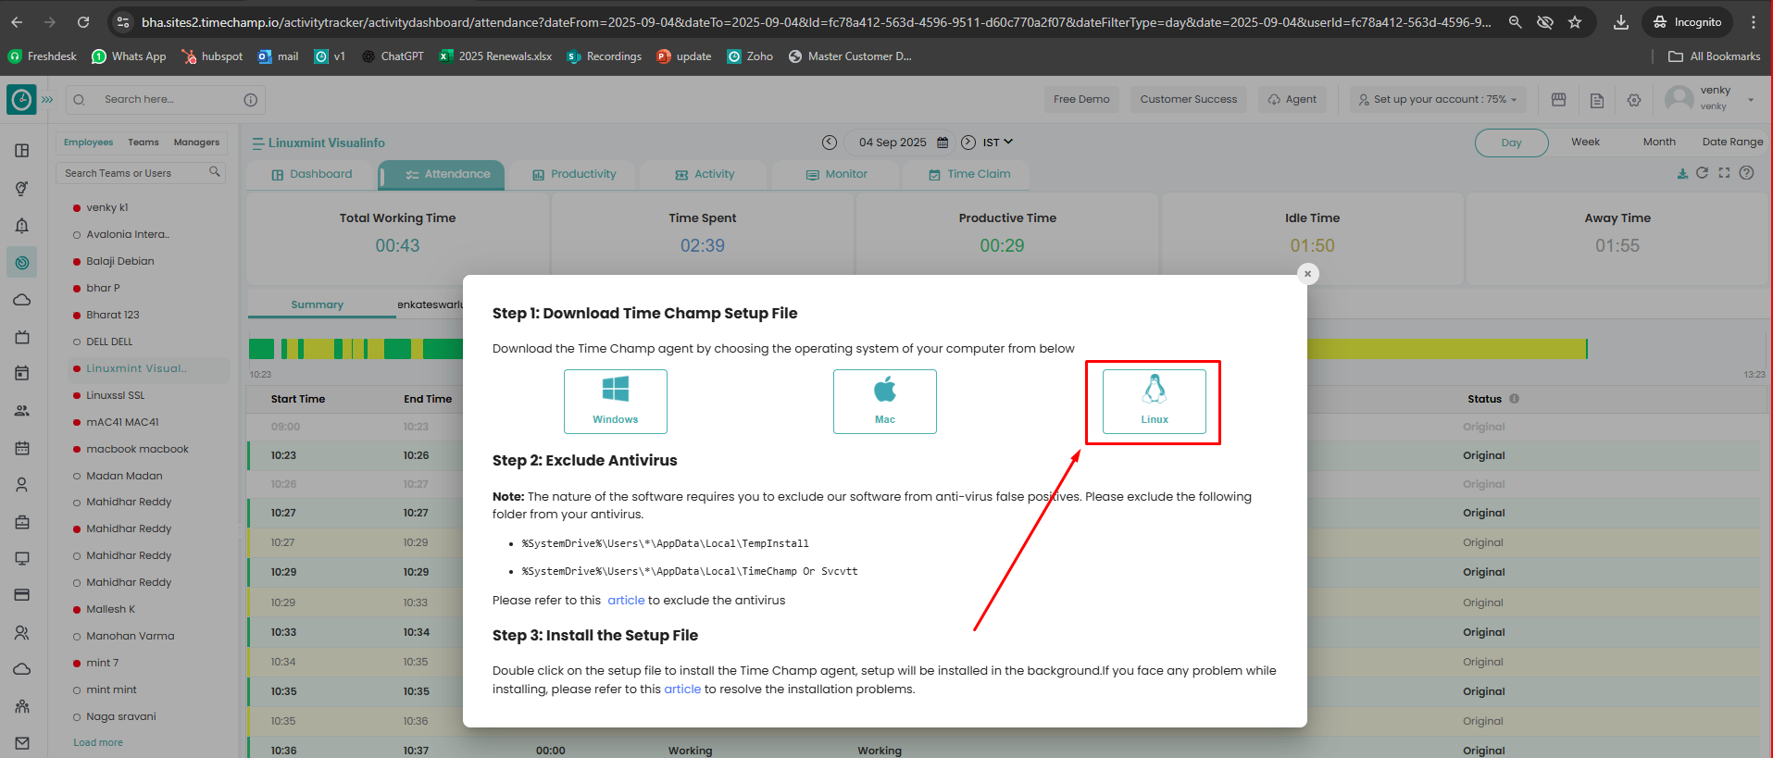Open the split-layout panel icon in the sidebar
The height and width of the screenshot is (758, 1773).
click(22, 151)
